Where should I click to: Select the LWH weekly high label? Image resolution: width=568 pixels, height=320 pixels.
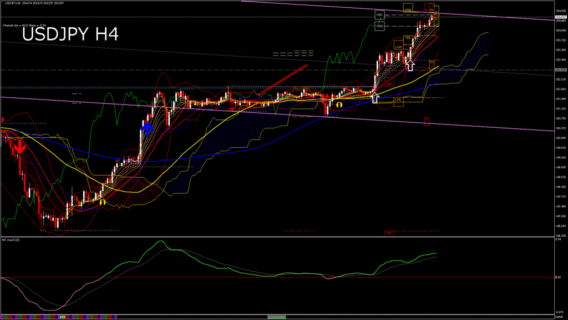click(398, 47)
